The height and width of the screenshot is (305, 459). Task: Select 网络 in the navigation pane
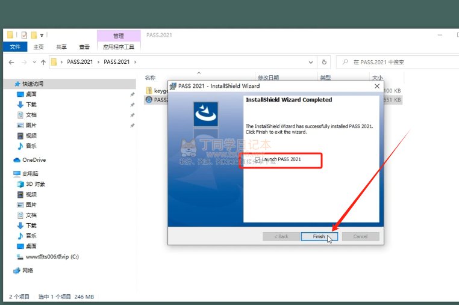[28, 271]
